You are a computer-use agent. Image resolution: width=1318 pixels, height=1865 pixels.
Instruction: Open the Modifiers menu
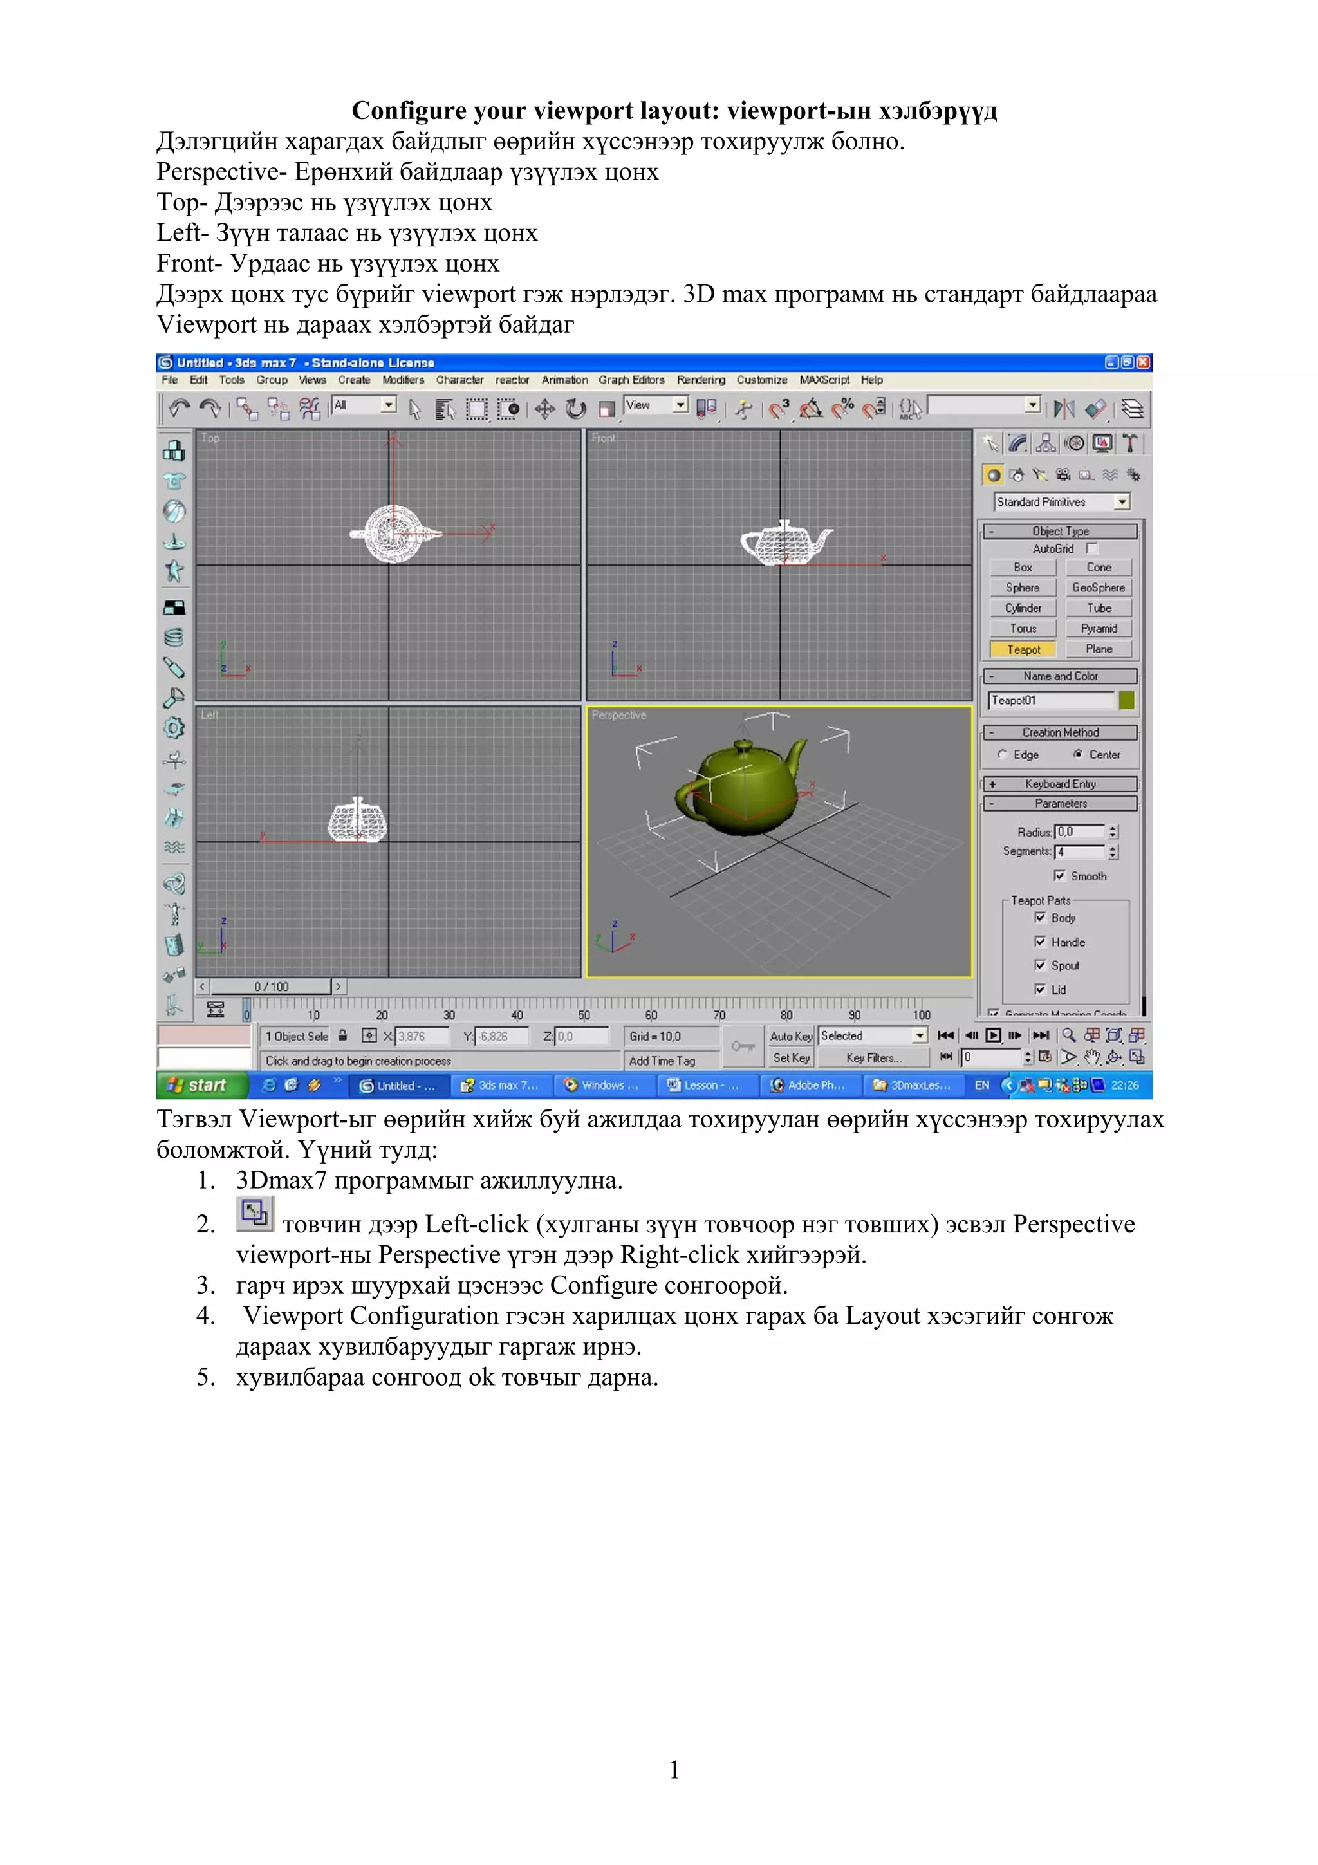tap(403, 380)
